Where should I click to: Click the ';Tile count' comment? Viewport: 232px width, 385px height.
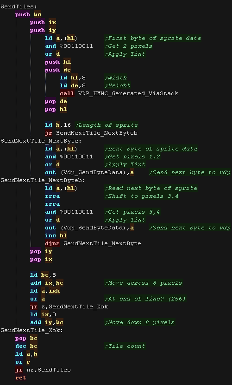click(x=125, y=346)
